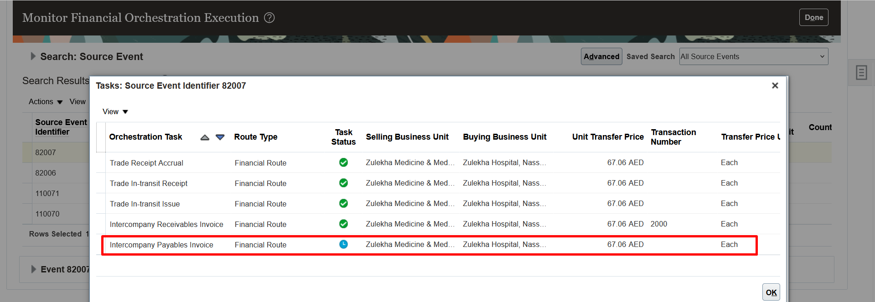Click Financial Route in Payables Invoice row
The width and height of the screenshot is (875, 302).
coord(260,245)
